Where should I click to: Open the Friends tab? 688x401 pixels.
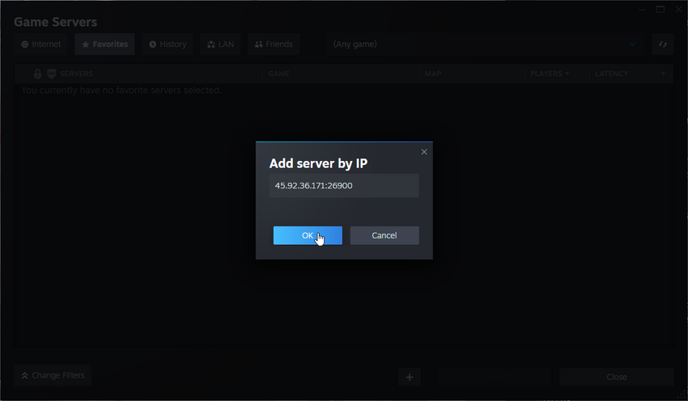274,44
